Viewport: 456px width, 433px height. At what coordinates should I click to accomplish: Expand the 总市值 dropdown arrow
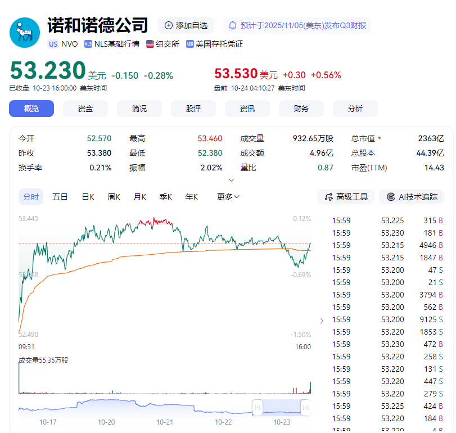pos(380,138)
